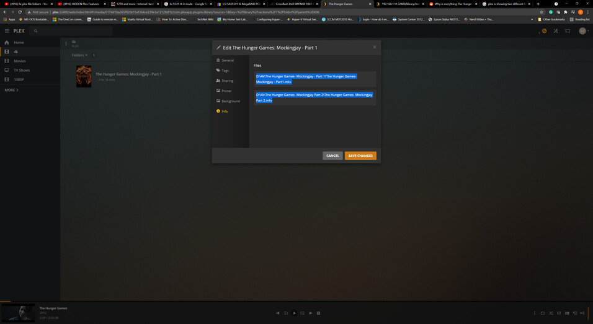Open the Apps bookmark shortcut
Screen dimensions: 593x324
point(9,19)
